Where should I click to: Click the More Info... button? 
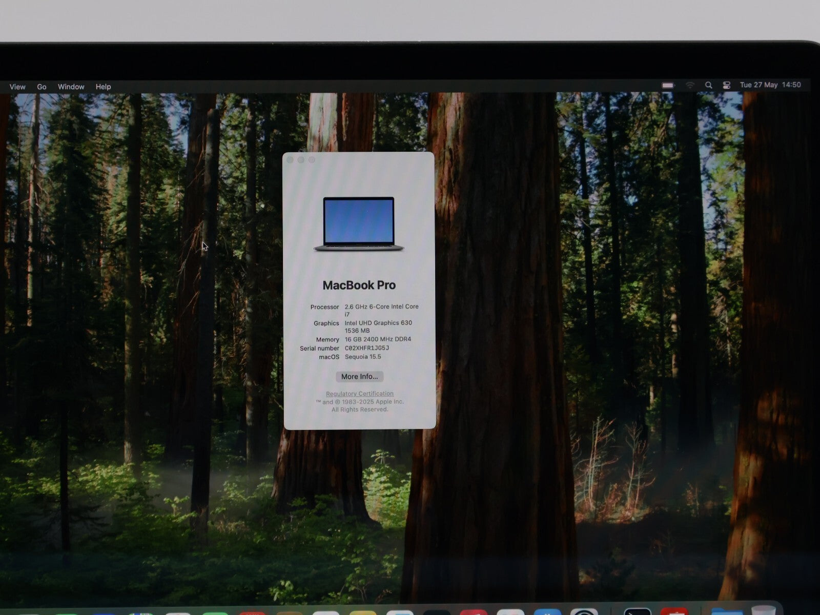coord(359,377)
